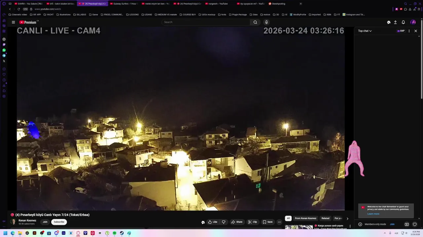
Task: Like the Pınarbeyli köyü live stream
Action: 212,222
